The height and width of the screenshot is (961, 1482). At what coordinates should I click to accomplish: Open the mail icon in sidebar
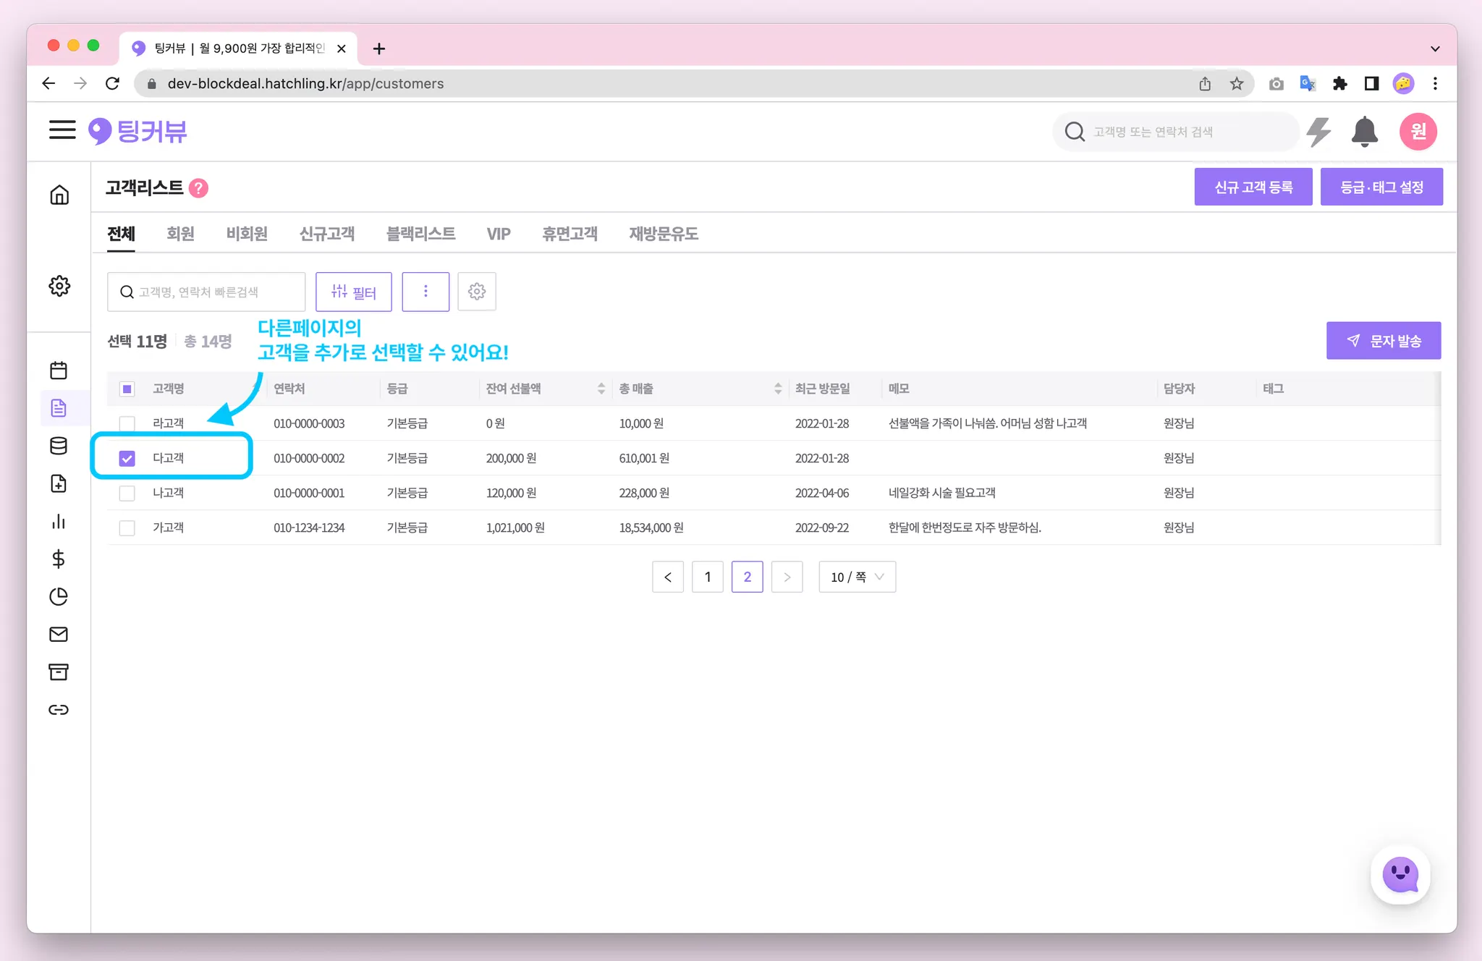[59, 635]
